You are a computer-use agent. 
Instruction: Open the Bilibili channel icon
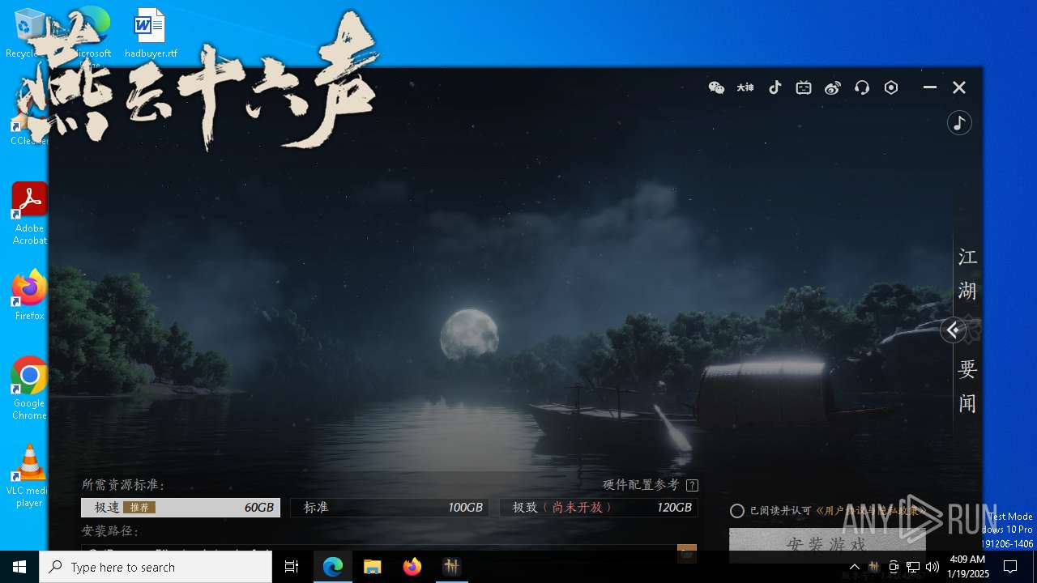click(804, 87)
